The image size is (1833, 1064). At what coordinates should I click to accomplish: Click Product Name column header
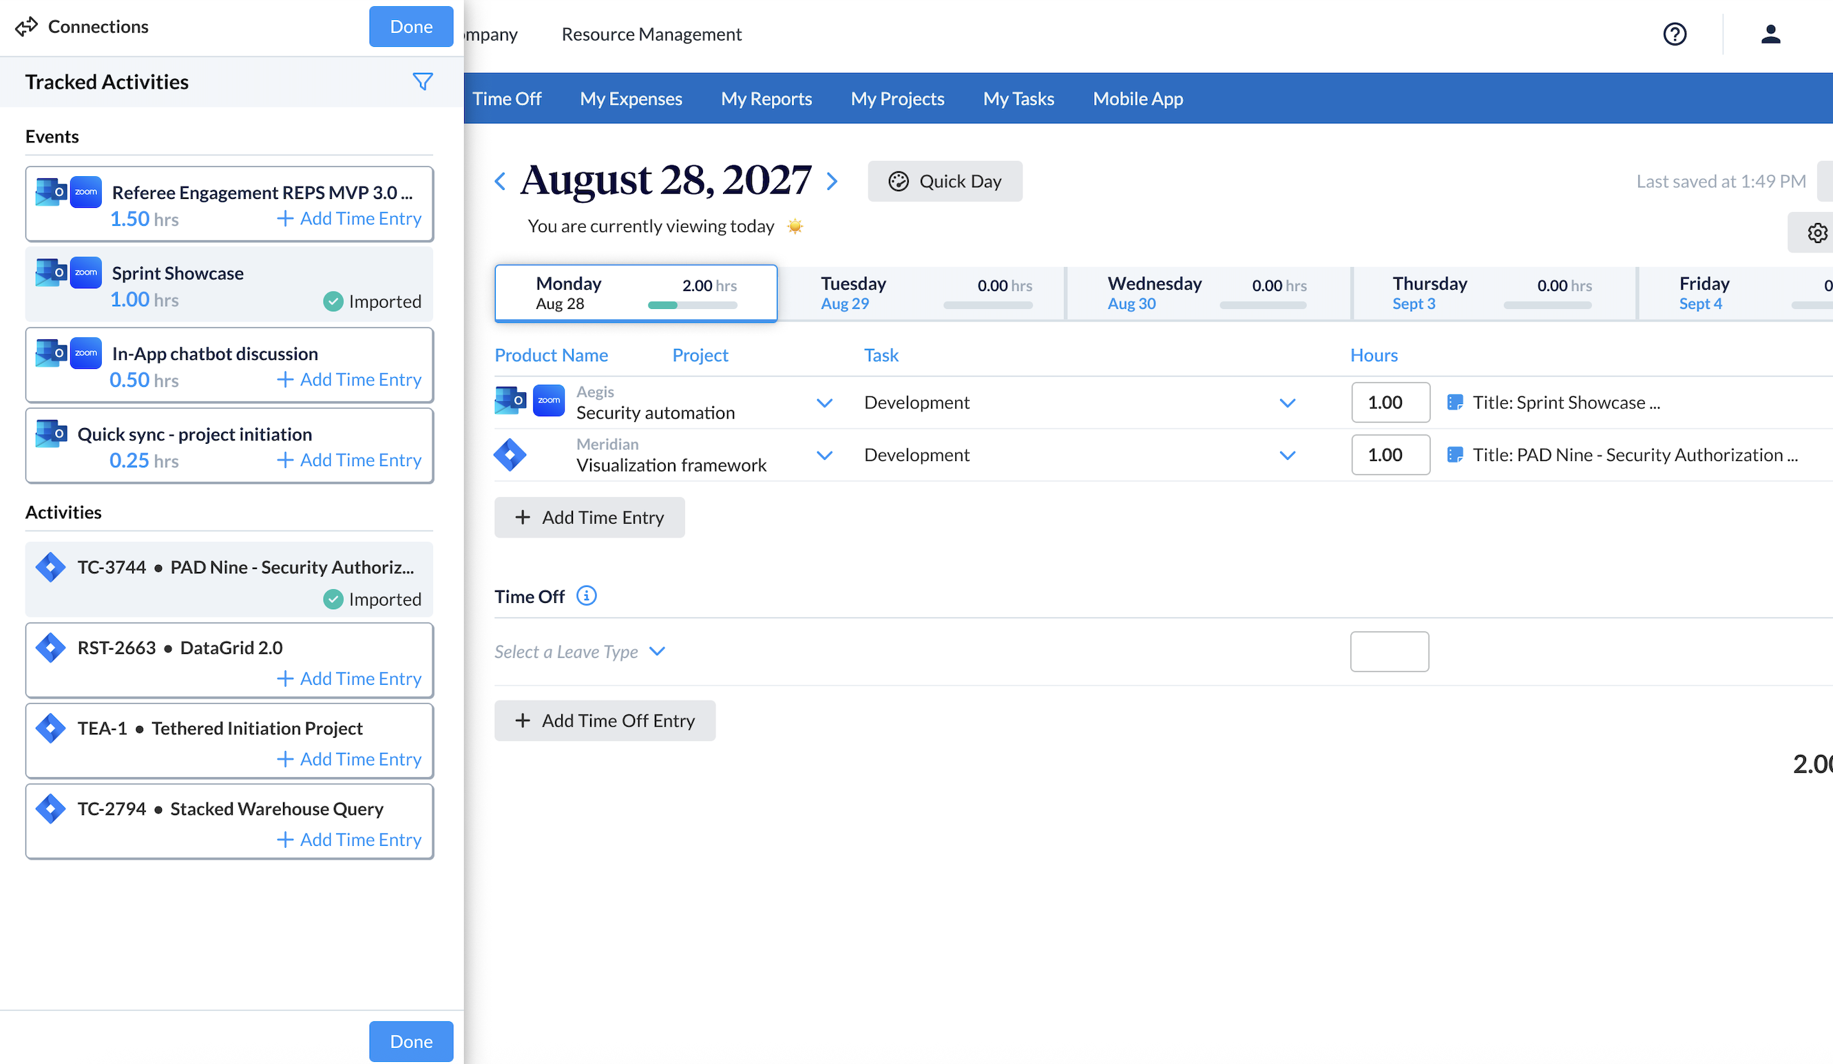[552, 354]
